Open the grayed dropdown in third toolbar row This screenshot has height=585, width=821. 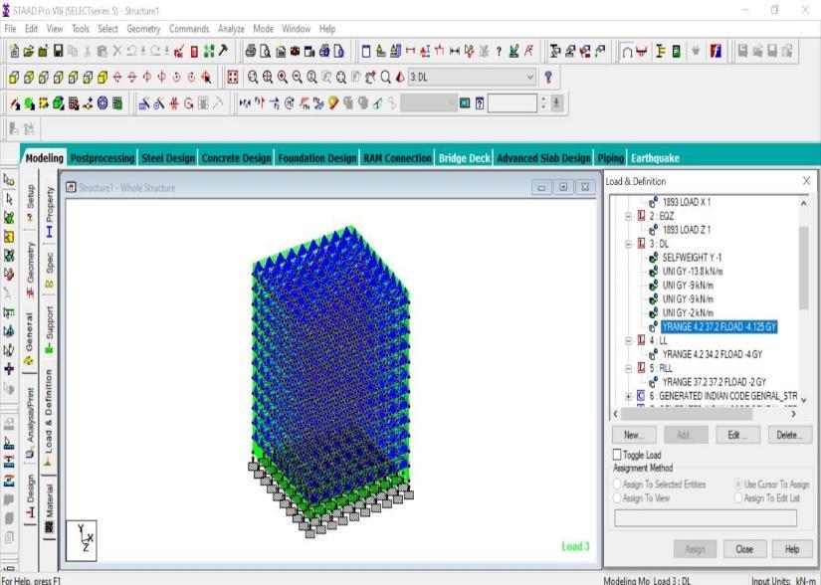click(429, 103)
